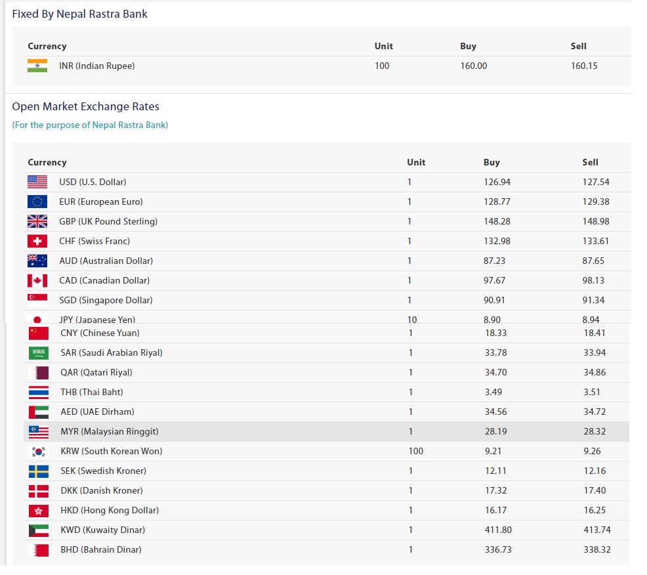Select the Swedish flag icon

point(38,471)
